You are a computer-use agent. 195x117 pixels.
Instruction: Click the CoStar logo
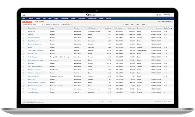tap(91, 15)
